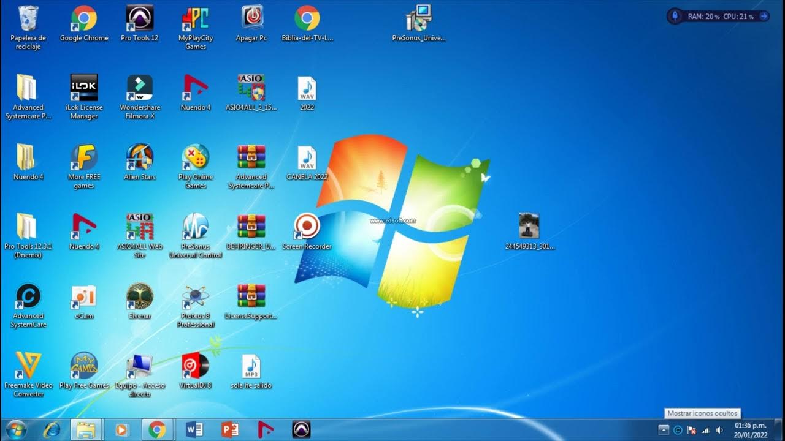The width and height of the screenshot is (785, 441).
Task: Expand the hidden tray icons arrow
Action: click(x=664, y=430)
